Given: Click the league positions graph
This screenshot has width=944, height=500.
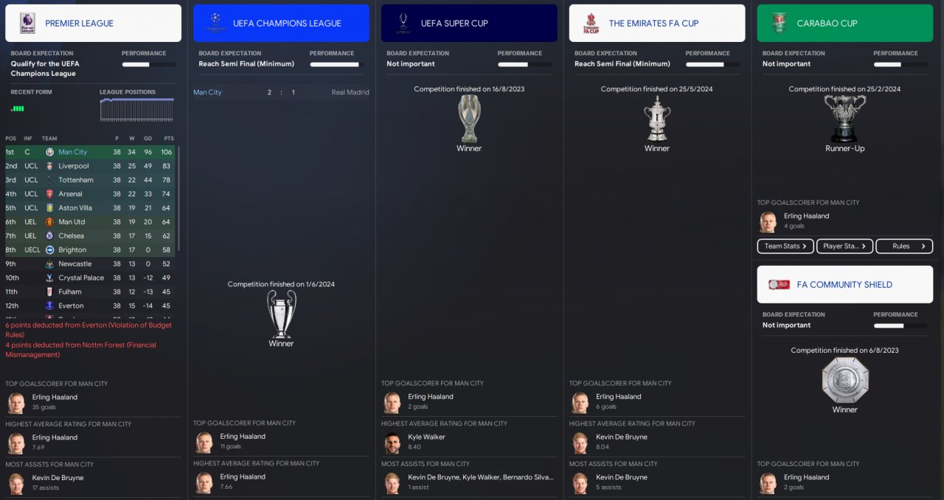Looking at the screenshot, I should 137,110.
